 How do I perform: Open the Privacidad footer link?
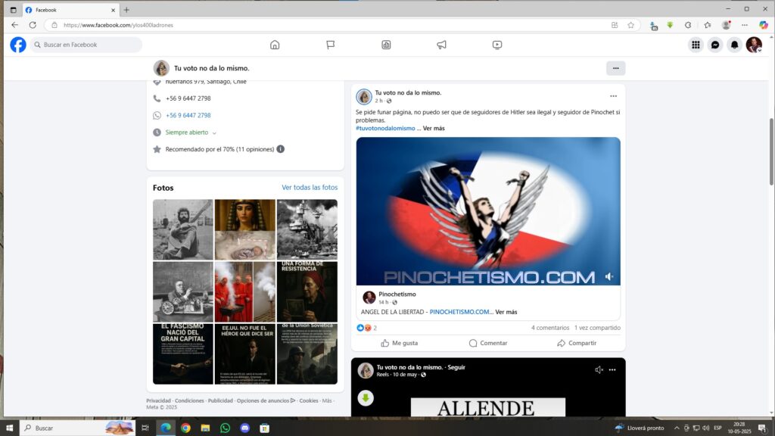(158, 401)
